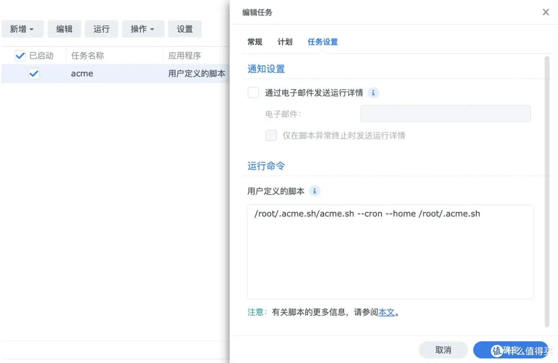Open the 新增 dropdown menu
558x363 pixels.
(x=22, y=29)
